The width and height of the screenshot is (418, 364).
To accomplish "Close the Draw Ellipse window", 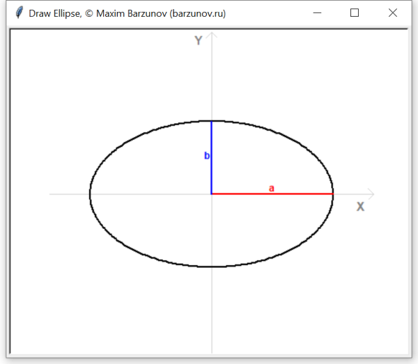I will click(x=392, y=13).
